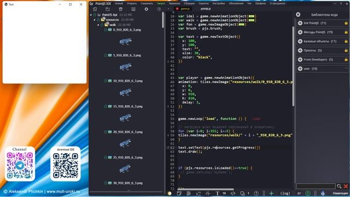350x197 pixels.
Task: Open the Новый menu
Action: tap(119, 3)
